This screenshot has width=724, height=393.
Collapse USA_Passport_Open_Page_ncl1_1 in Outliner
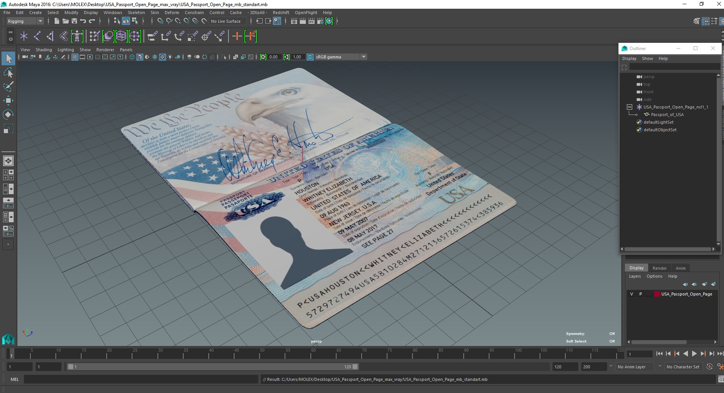(630, 107)
